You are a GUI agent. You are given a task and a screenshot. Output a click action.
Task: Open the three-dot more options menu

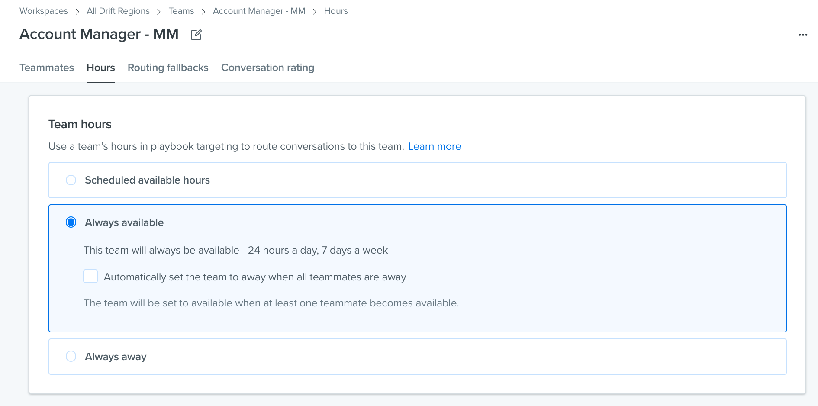pos(803,35)
